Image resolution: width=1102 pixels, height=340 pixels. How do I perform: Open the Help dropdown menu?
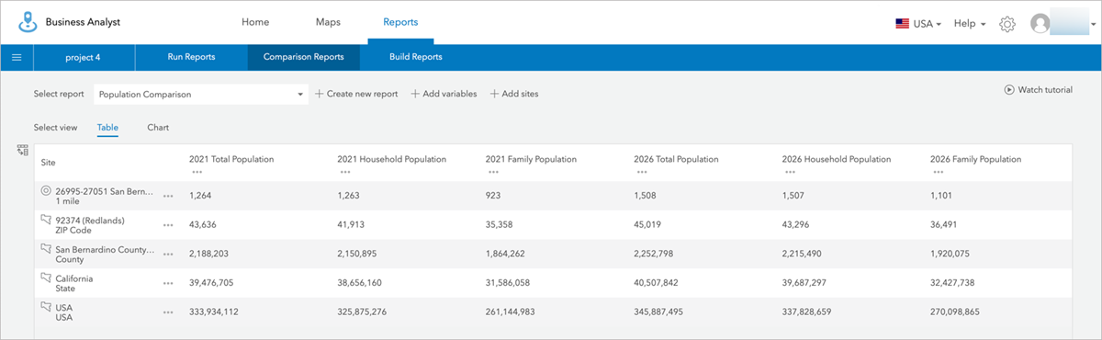tap(970, 23)
